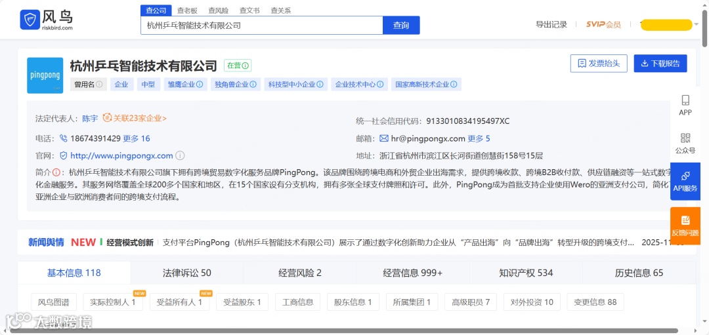Click the phone icon before 18674391429

pyautogui.click(x=63, y=138)
